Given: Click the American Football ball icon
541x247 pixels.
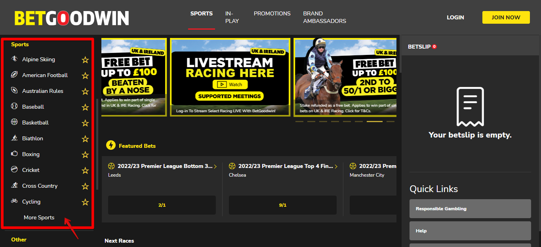Looking at the screenshot, I should pos(14,75).
